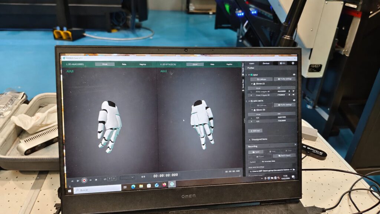Click the Batch Export button

[284, 156]
